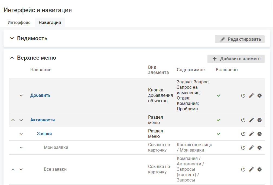The image size is (273, 185).
Task: Click the pencil edit icon for Добавить row
Action: [x=251, y=95]
